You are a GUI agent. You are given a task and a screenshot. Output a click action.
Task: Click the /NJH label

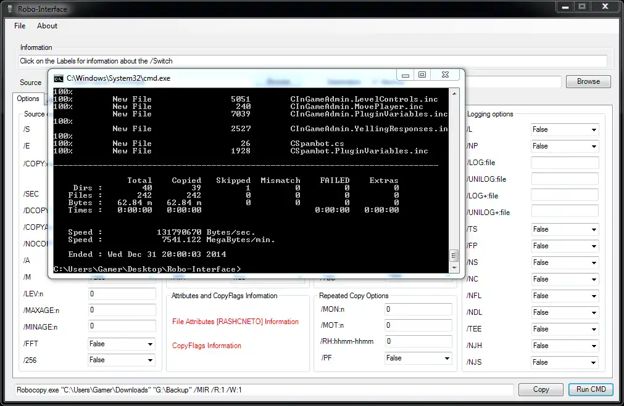pyautogui.click(x=474, y=346)
